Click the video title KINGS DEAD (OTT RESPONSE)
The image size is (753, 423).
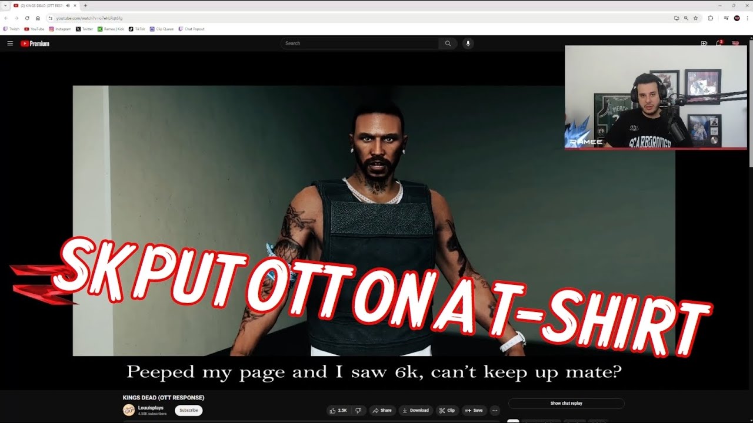coord(164,398)
